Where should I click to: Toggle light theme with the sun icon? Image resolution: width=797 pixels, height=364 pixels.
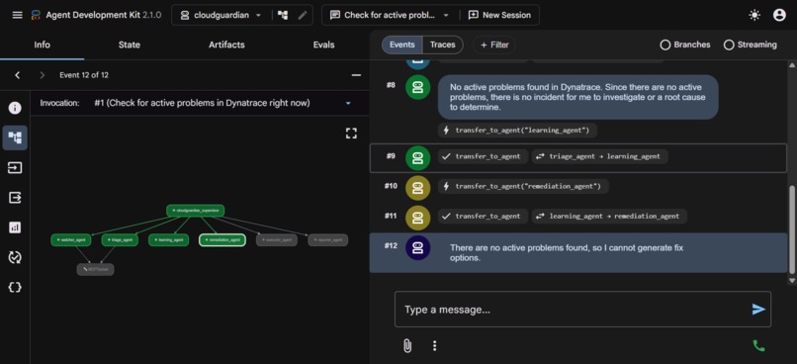(x=754, y=15)
